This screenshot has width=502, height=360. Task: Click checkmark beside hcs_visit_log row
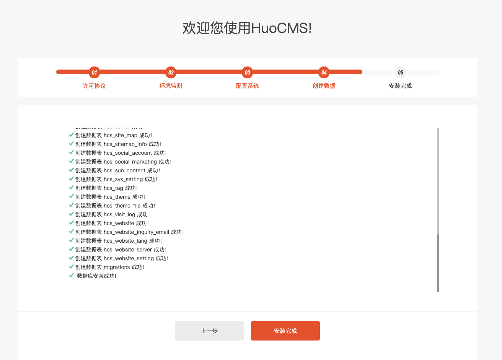(71, 214)
